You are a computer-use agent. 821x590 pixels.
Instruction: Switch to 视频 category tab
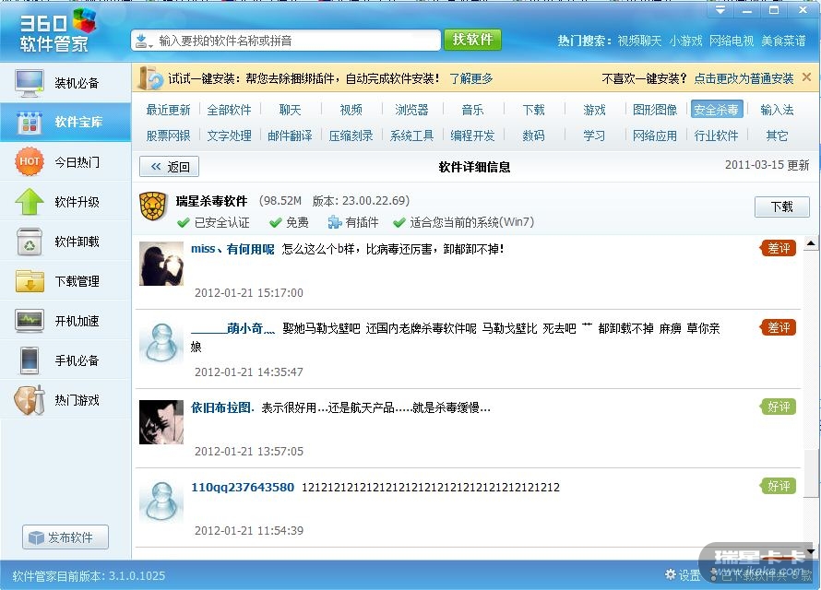[351, 110]
